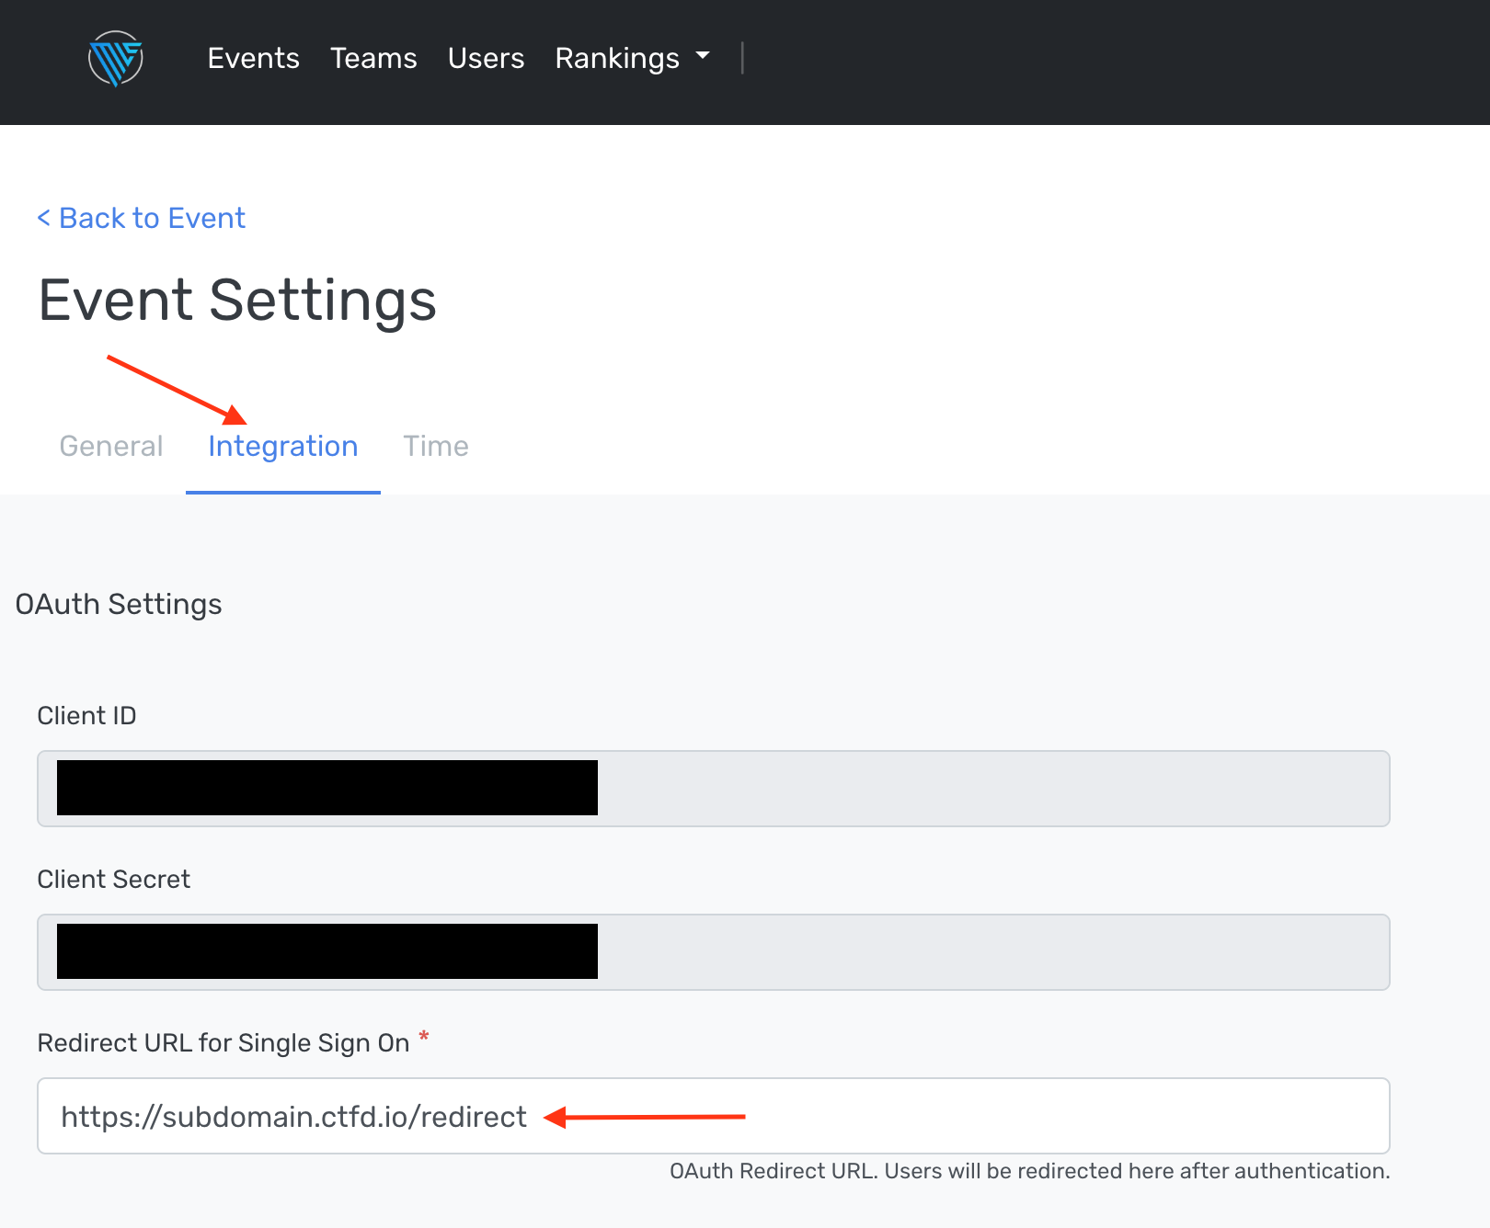
Task: Click the red required asterisk marker
Action: pyautogui.click(x=424, y=1038)
